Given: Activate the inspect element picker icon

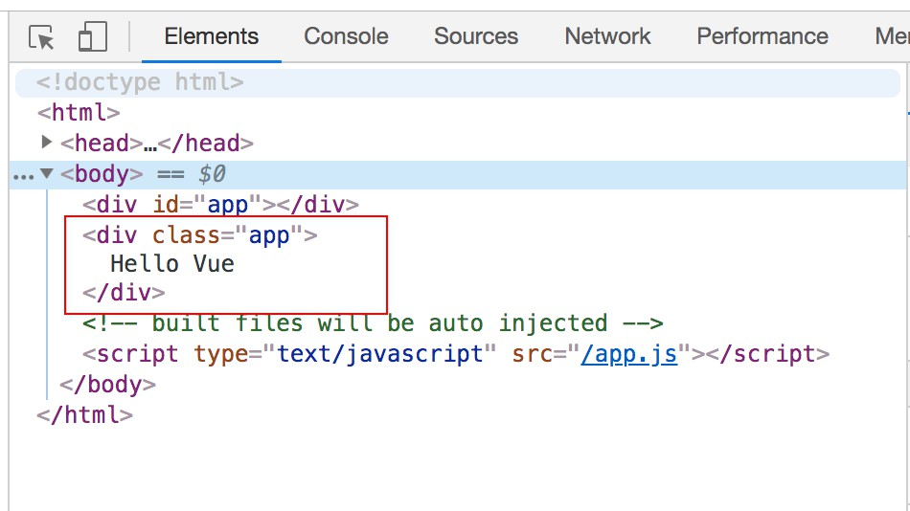Looking at the screenshot, I should pyautogui.click(x=41, y=37).
